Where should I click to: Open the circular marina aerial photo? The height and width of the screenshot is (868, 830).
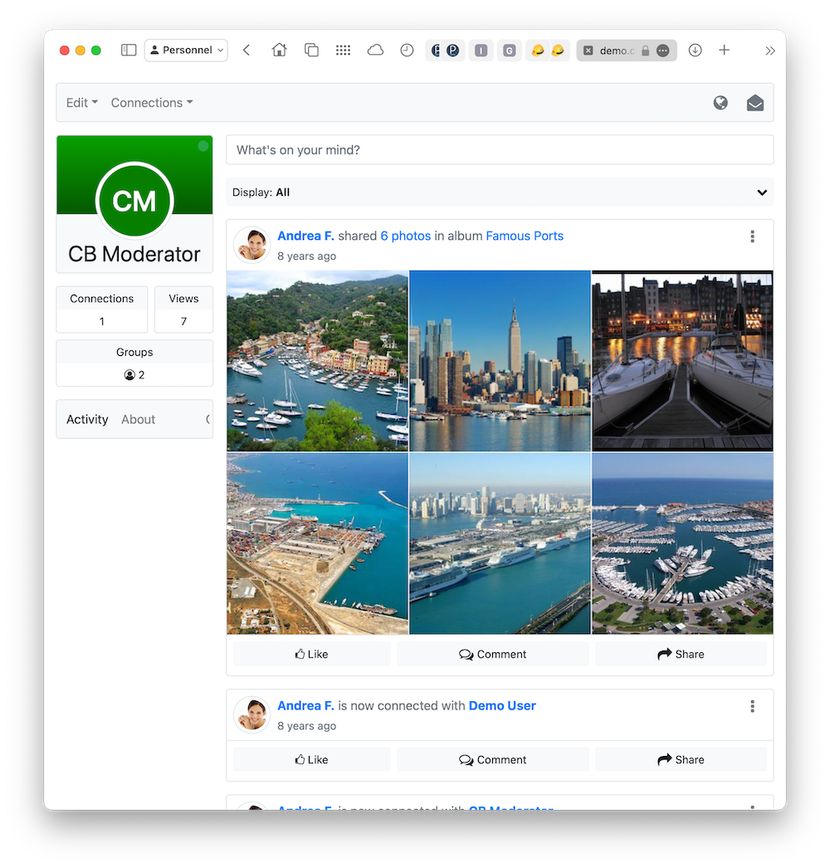point(683,544)
